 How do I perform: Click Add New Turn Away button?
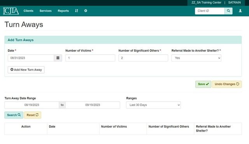pyautogui.click(x=26, y=70)
